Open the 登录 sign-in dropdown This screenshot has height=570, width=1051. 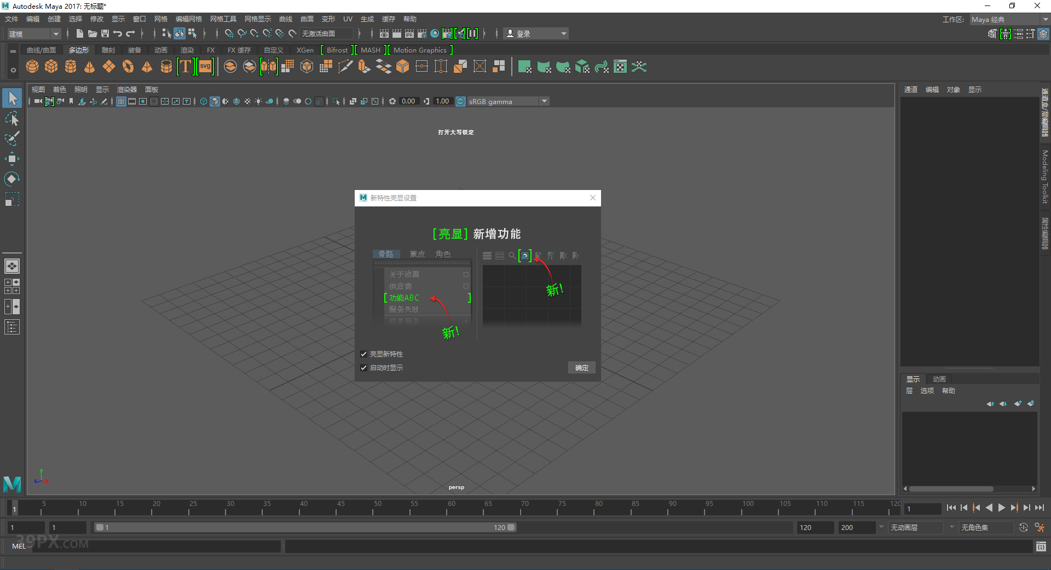[536, 34]
